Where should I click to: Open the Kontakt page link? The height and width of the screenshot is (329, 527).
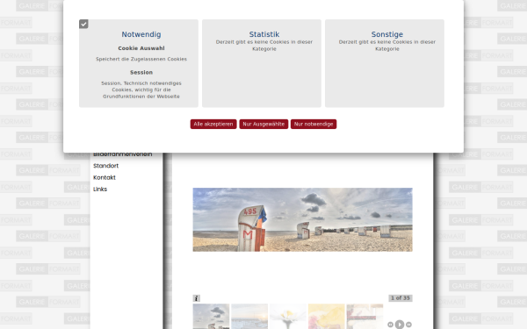[x=105, y=177]
